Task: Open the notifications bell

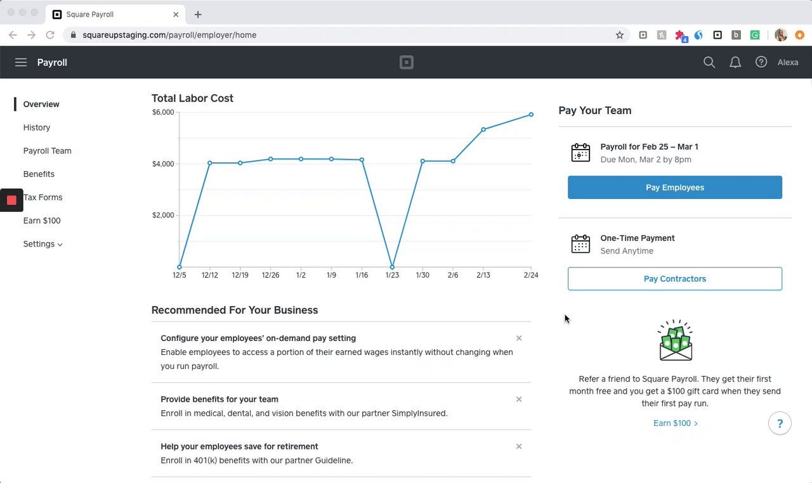Action: [x=735, y=62]
